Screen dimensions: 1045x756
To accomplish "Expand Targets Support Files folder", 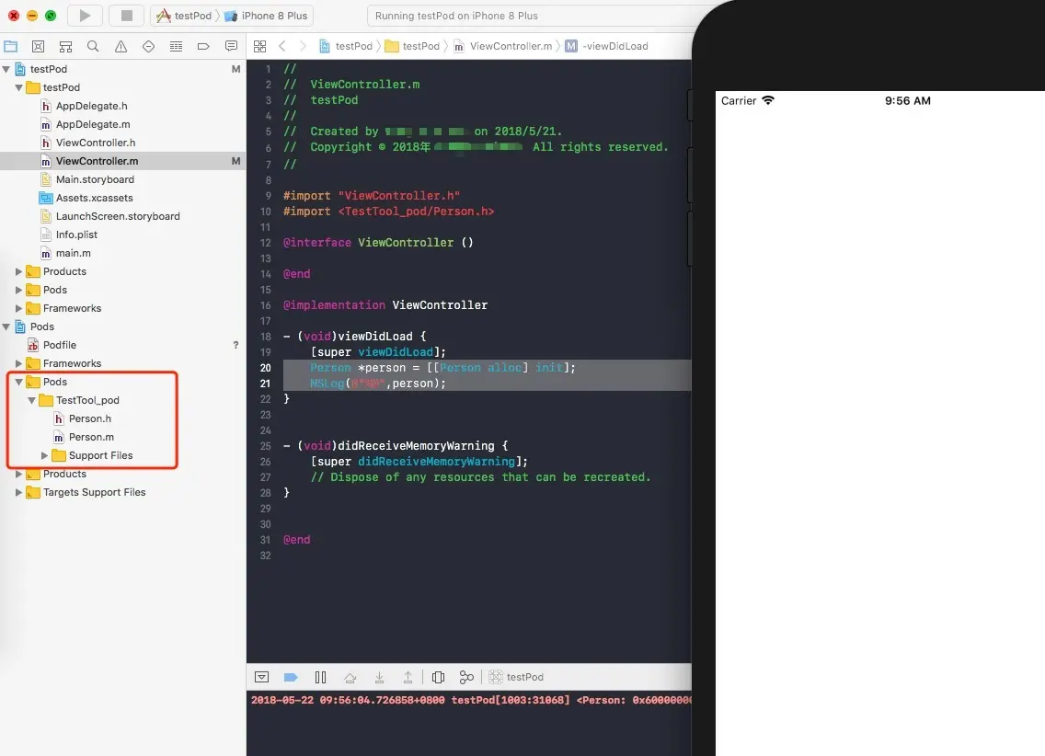I will point(18,492).
